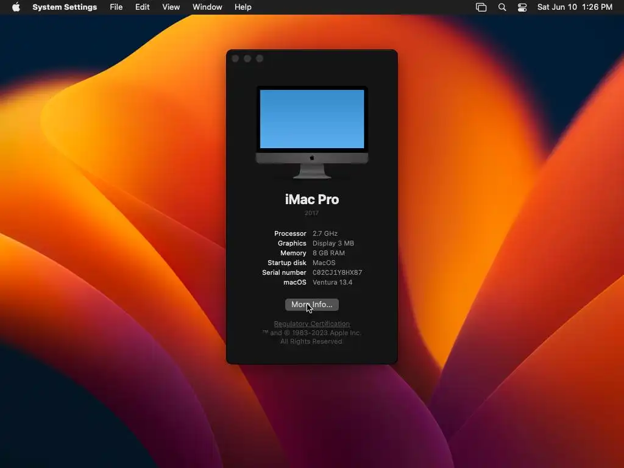The image size is (624, 468).
Task: Open the File menu
Action: [116, 7]
